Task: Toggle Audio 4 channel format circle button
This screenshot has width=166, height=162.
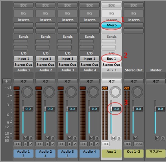Action: [83, 144]
